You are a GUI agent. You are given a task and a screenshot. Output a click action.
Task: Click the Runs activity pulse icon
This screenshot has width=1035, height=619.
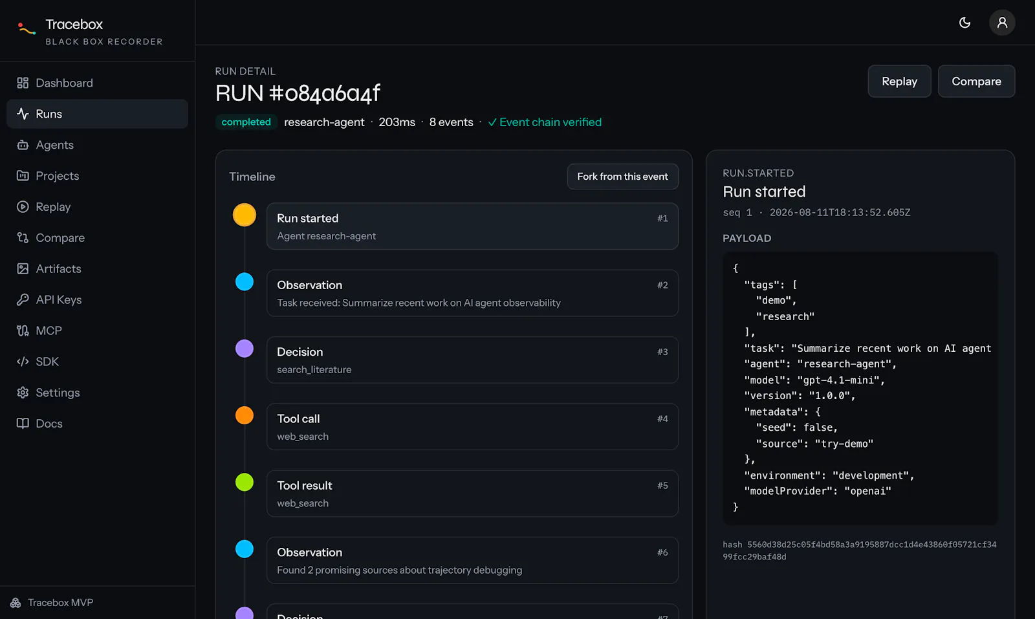pyautogui.click(x=23, y=114)
